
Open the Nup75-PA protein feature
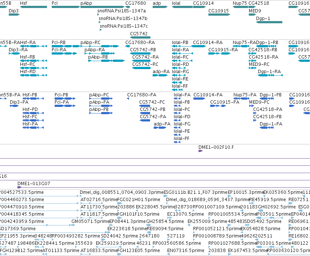pos(241,99)
